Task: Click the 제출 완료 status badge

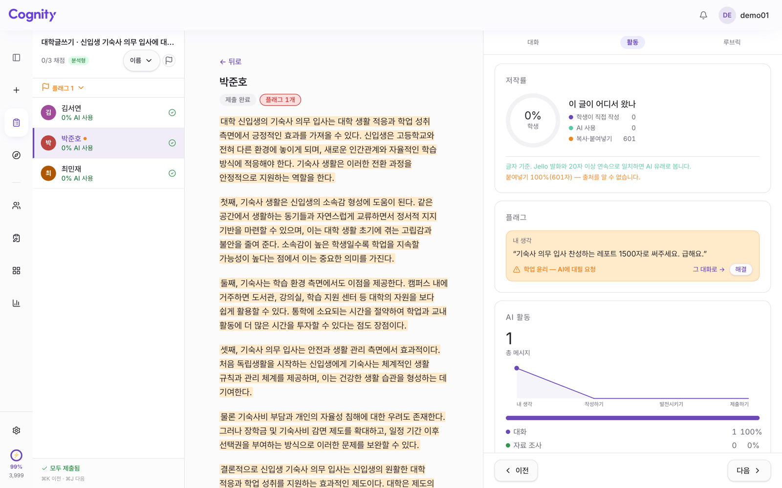Action: [238, 100]
